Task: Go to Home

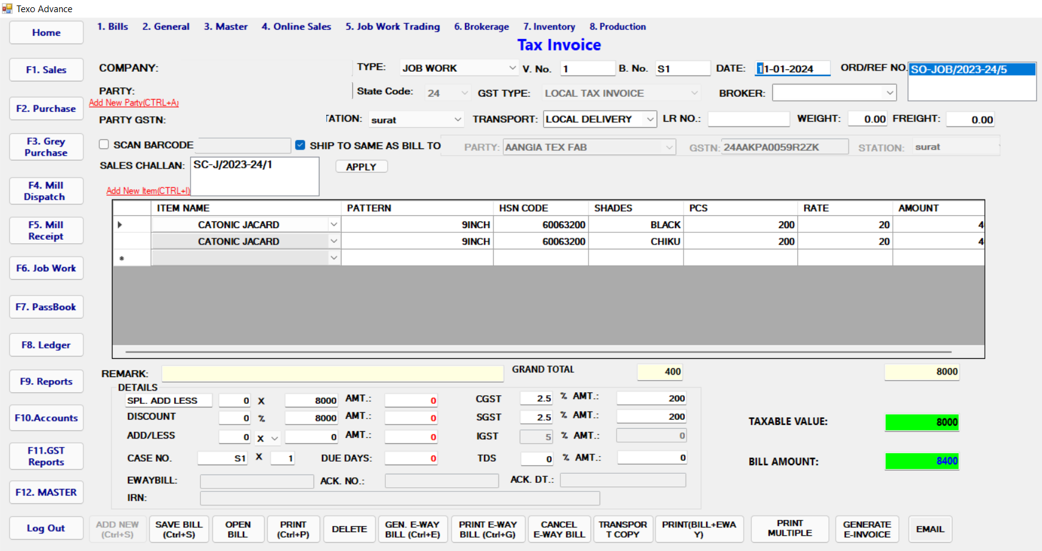Action: click(46, 33)
